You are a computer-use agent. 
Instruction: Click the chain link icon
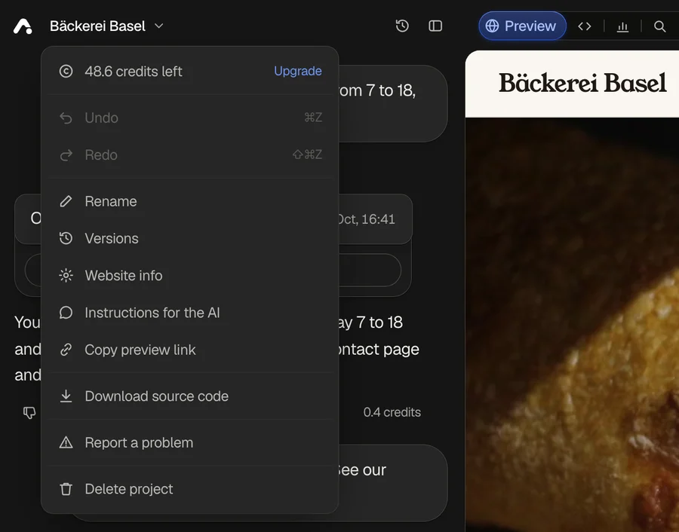click(x=66, y=350)
